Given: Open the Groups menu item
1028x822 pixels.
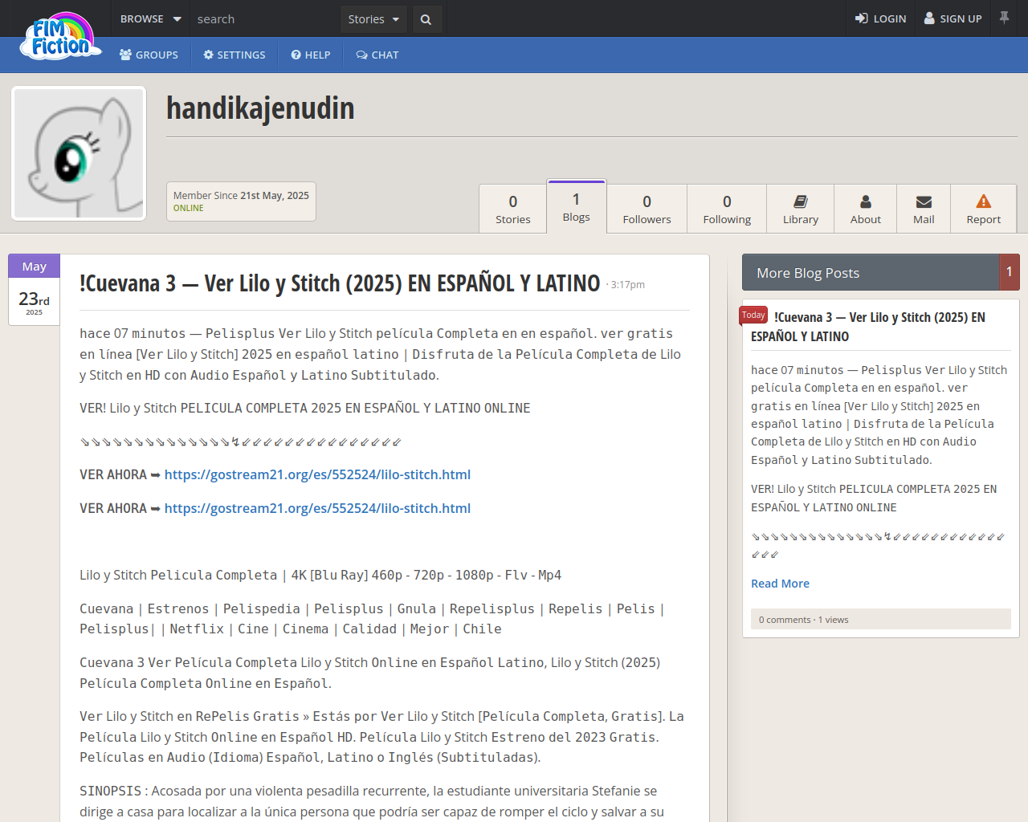Looking at the screenshot, I should coord(149,55).
